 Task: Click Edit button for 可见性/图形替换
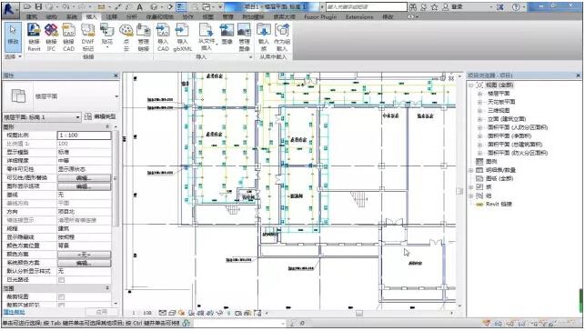click(84, 178)
